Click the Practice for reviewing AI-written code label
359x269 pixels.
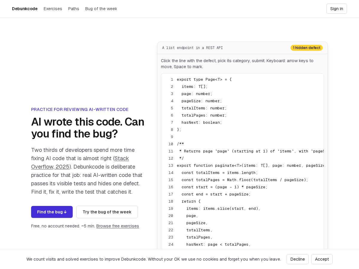(x=80, y=109)
